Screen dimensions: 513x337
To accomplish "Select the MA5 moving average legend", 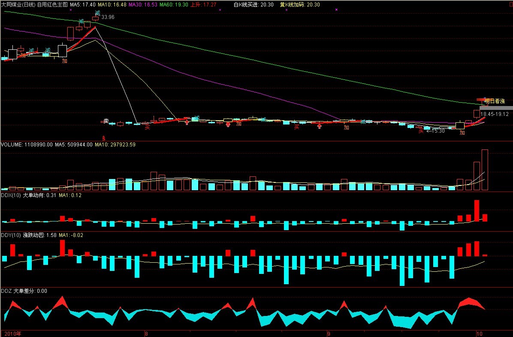I will click(81, 4).
